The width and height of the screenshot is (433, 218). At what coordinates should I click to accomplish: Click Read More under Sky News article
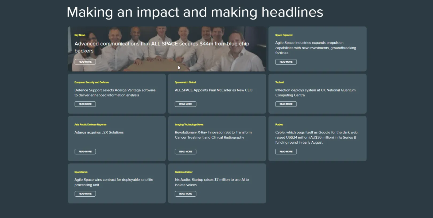[85, 62]
